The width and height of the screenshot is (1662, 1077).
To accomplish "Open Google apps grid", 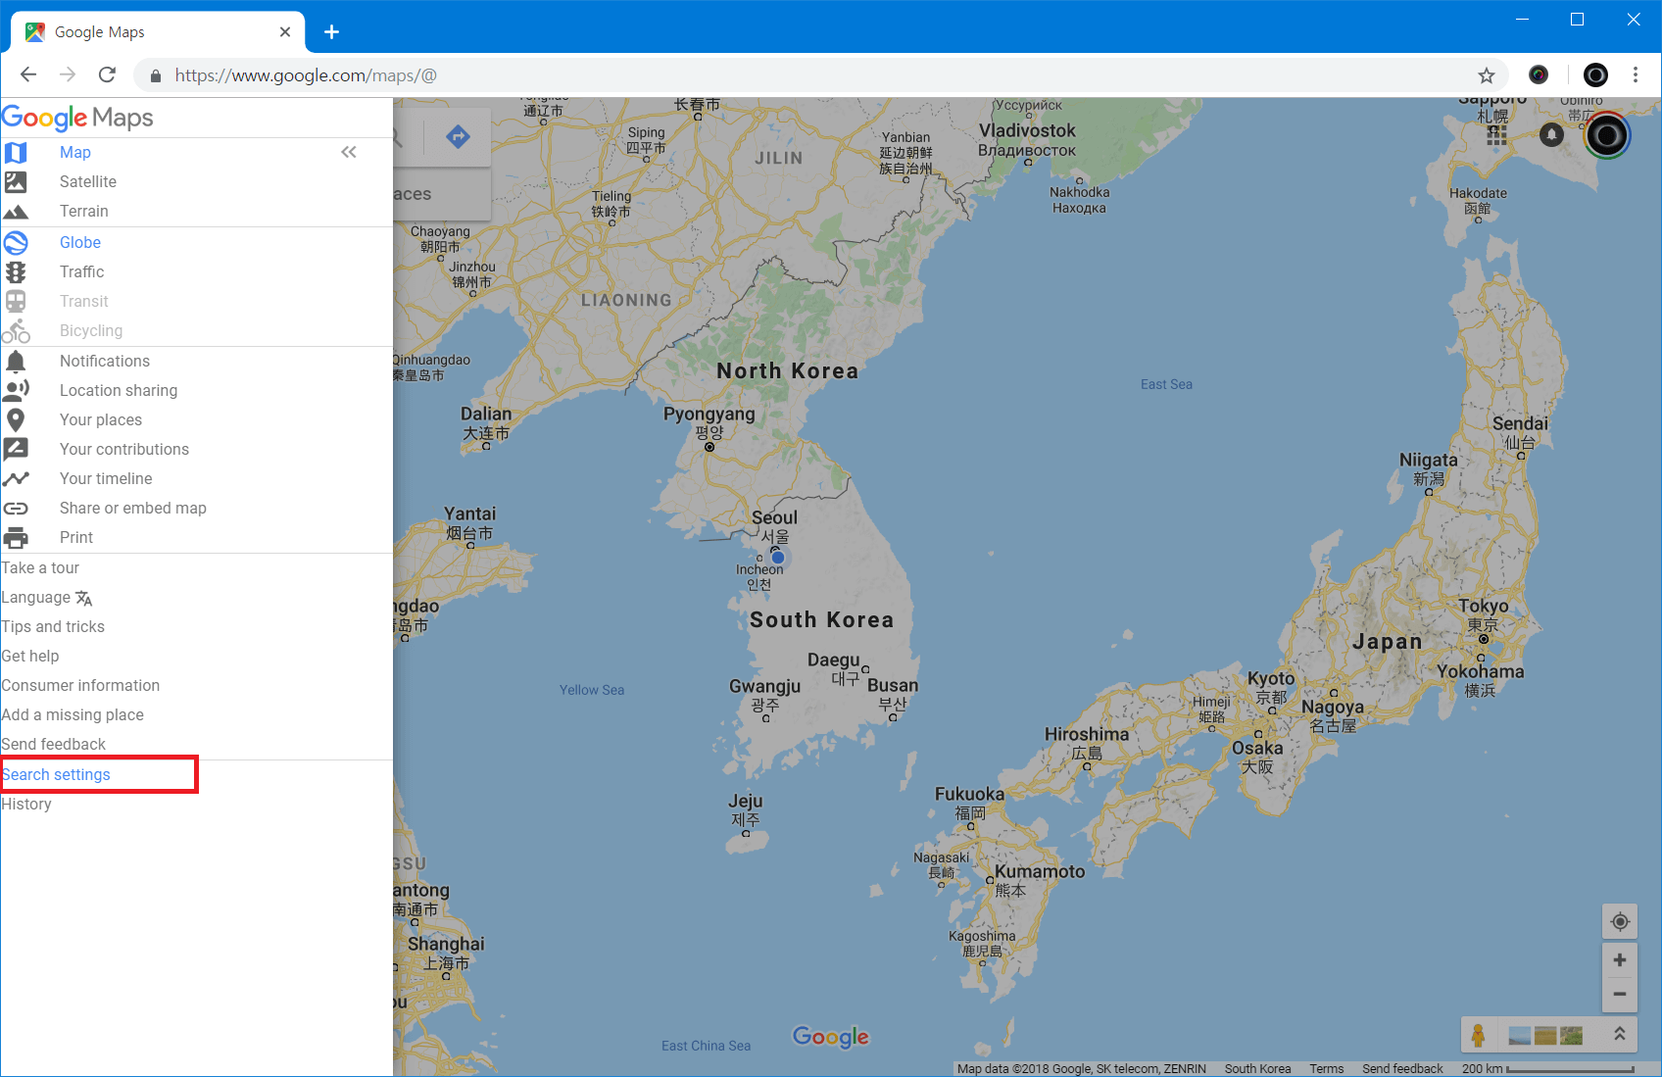I will [x=1496, y=135].
